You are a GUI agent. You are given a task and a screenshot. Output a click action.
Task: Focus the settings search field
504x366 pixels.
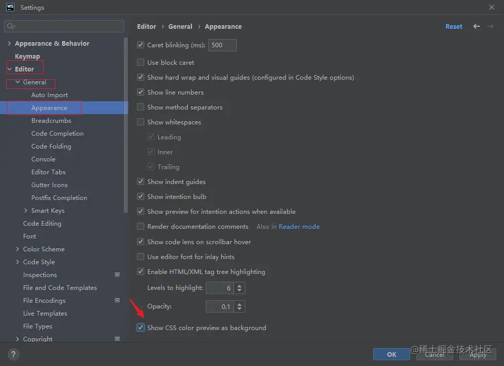[64, 26]
